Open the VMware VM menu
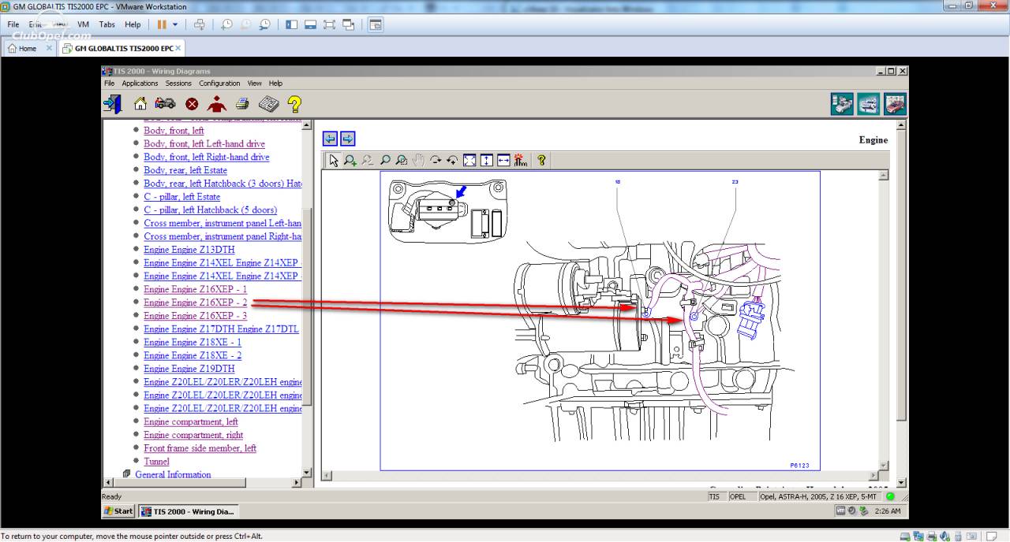The height and width of the screenshot is (542, 1010). [x=83, y=24]
